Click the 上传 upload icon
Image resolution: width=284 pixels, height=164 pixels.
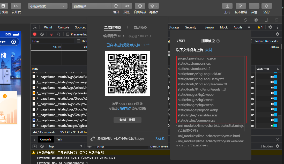[227, 6]
